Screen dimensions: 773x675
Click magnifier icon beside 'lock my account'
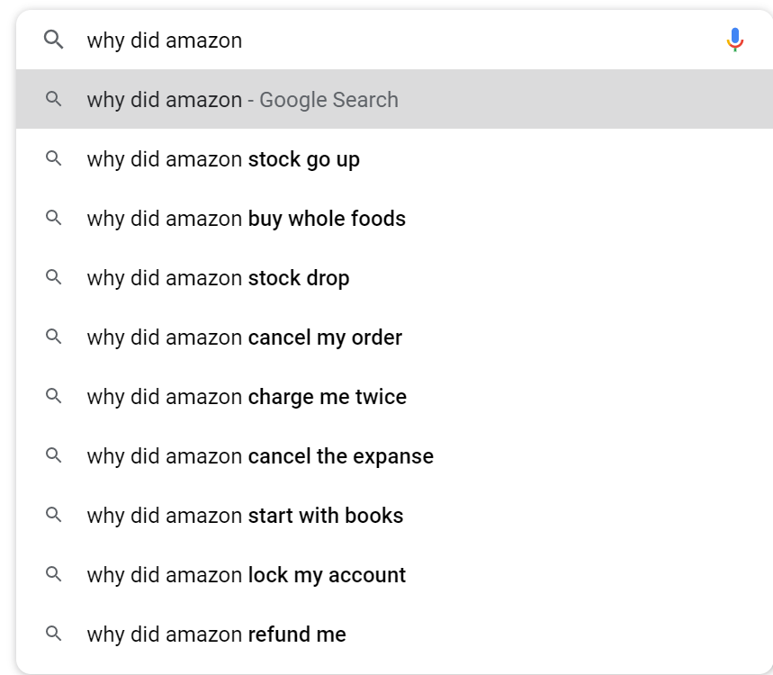coord(53,574)
